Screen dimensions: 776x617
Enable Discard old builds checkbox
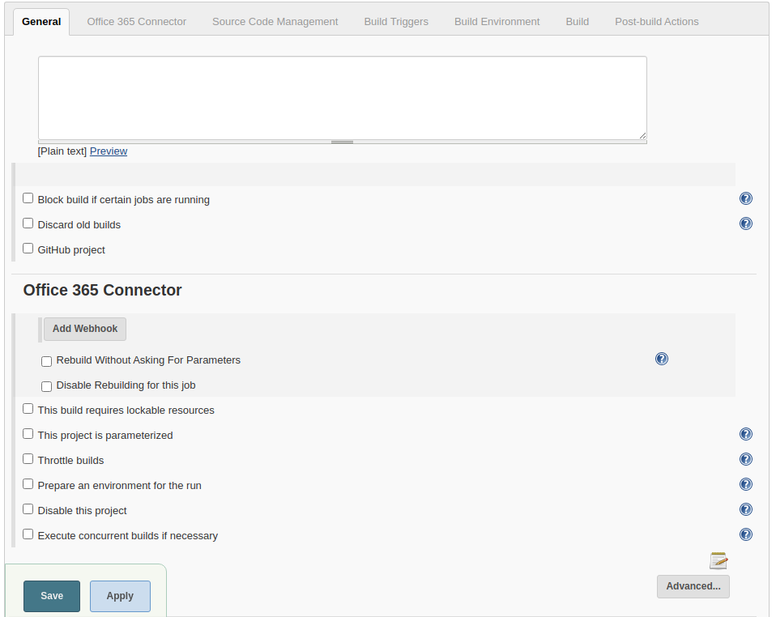point(28,223)
